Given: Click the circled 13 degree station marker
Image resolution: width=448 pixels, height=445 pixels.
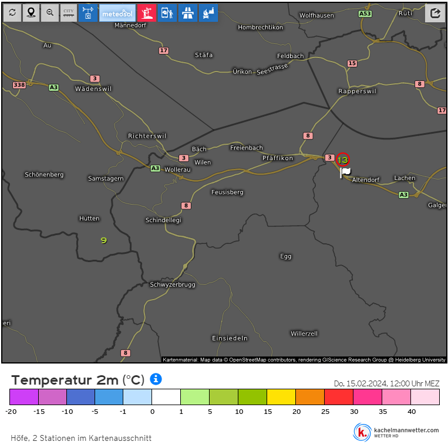Looking at the screenshot, I should point(343,159).
